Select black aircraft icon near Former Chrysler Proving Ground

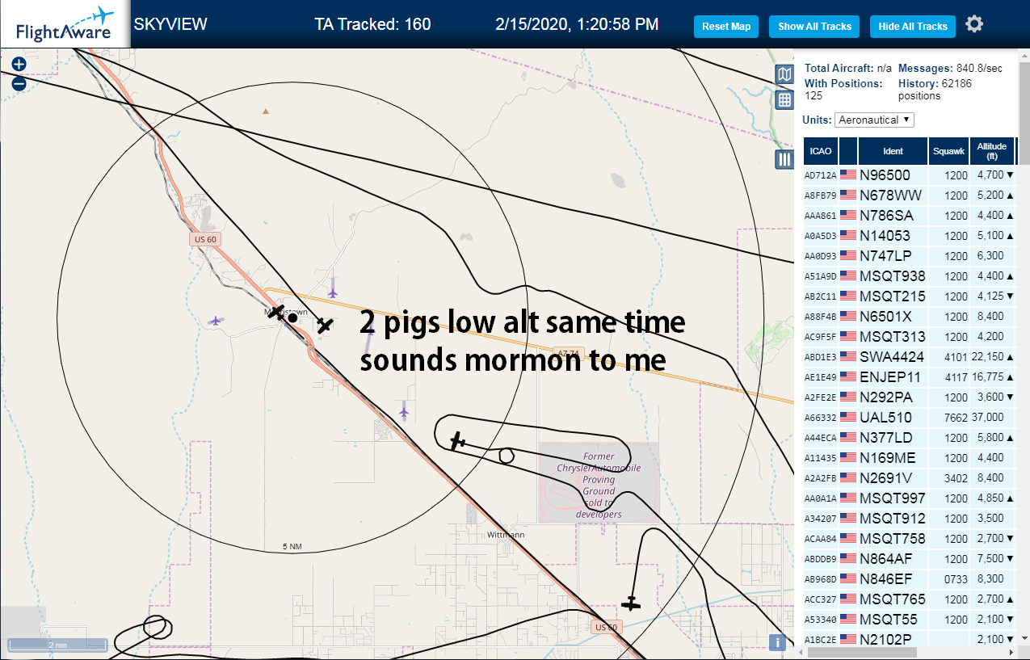pyautogui.click(x=458, y=441)
